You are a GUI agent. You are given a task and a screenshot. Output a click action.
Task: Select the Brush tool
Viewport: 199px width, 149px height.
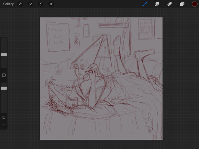(x=145, y=4)
